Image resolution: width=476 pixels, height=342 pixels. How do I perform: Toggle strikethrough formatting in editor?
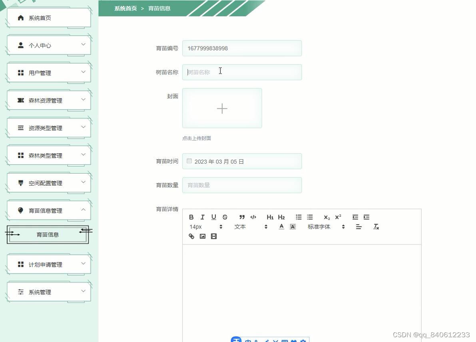coord(225,217)
